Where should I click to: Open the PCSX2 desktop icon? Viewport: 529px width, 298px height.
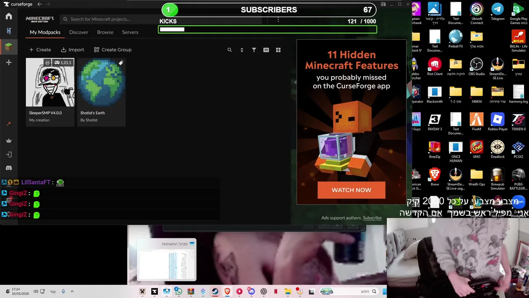tap(518, 150)
